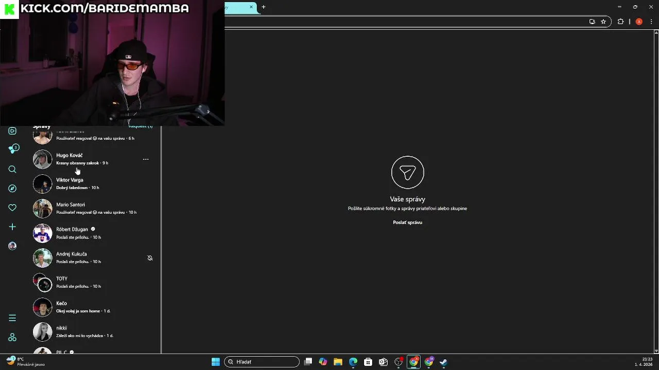Open the chat with Mario Santori
Image resolution: width=659 pixels, height=370 pixels.
93,209
